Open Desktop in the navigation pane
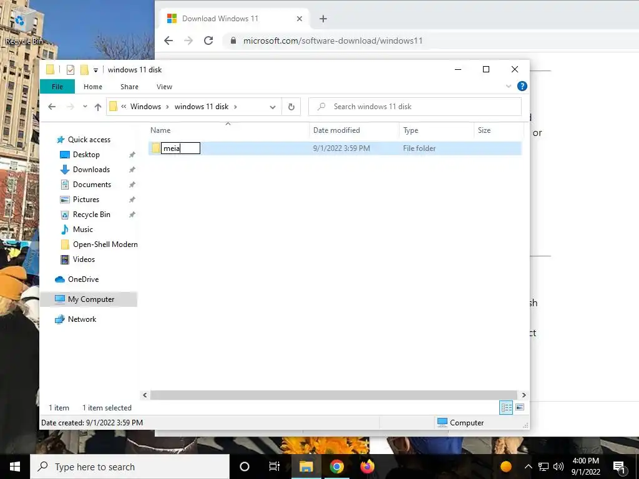 point(86,155)
